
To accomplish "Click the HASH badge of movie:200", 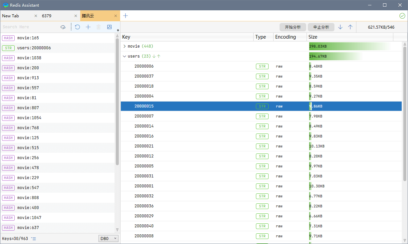I will click(8, 68).
